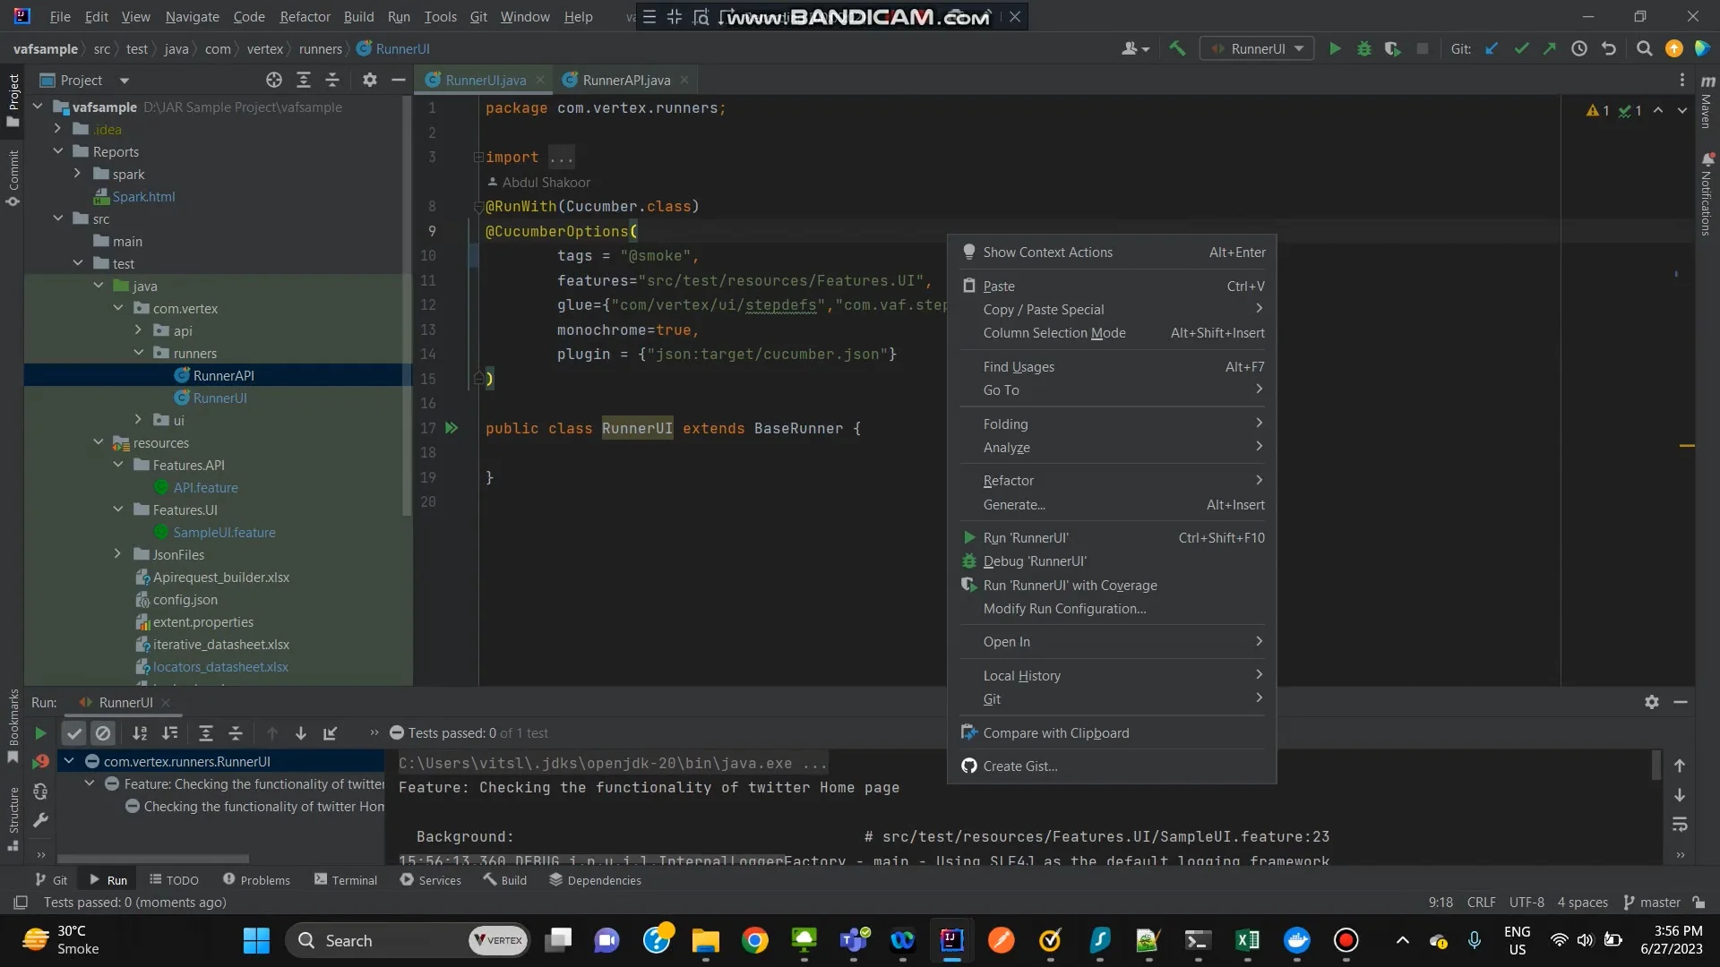Click the run gutter icon beside class RunnerUI
The width and height of the screenshot is (1720, 967).
click(x=452, y=429)
